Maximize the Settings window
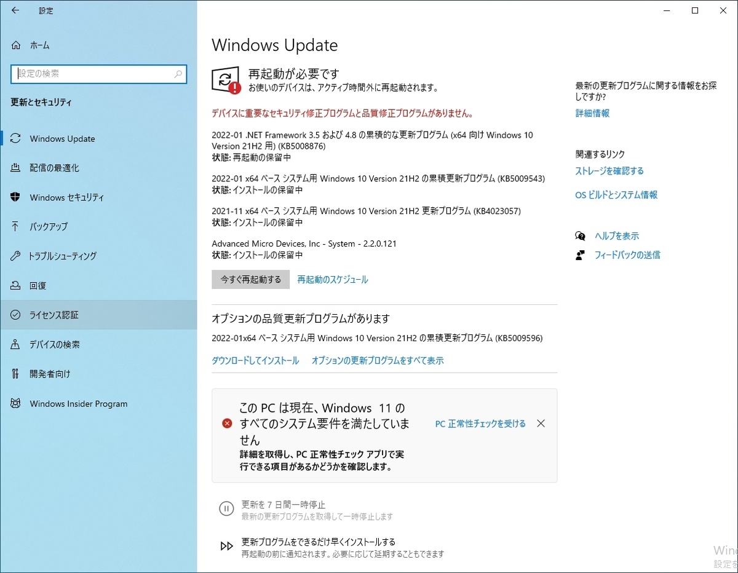This screenshot has width=738, height=573. (x=695, y=10)
